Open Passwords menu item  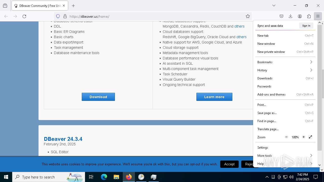tap(285, 86)
